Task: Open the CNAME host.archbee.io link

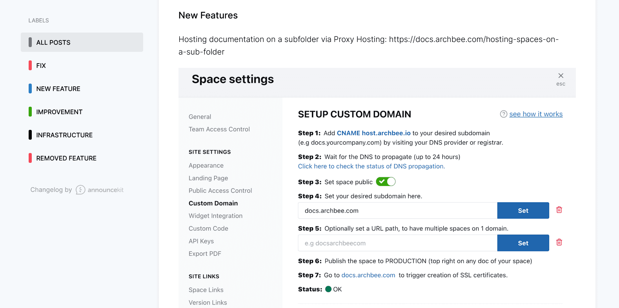Action: [373, 133]
